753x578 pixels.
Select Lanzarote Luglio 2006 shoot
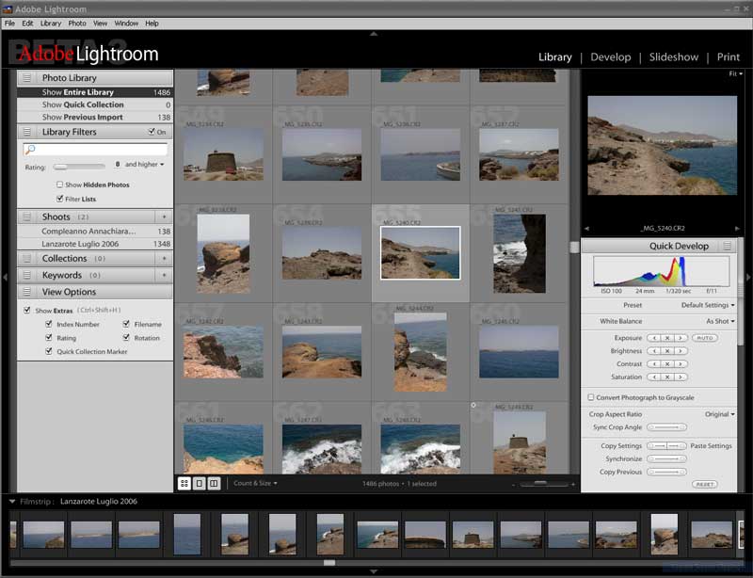(x=95, y=244)
